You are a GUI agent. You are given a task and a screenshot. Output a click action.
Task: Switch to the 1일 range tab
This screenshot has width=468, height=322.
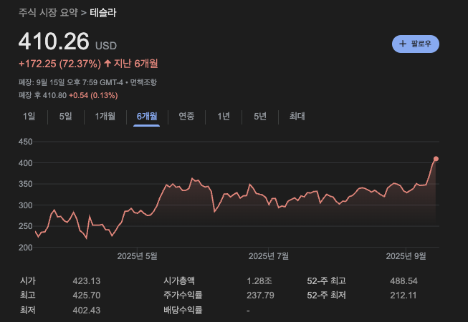click(x=29, y=117)
